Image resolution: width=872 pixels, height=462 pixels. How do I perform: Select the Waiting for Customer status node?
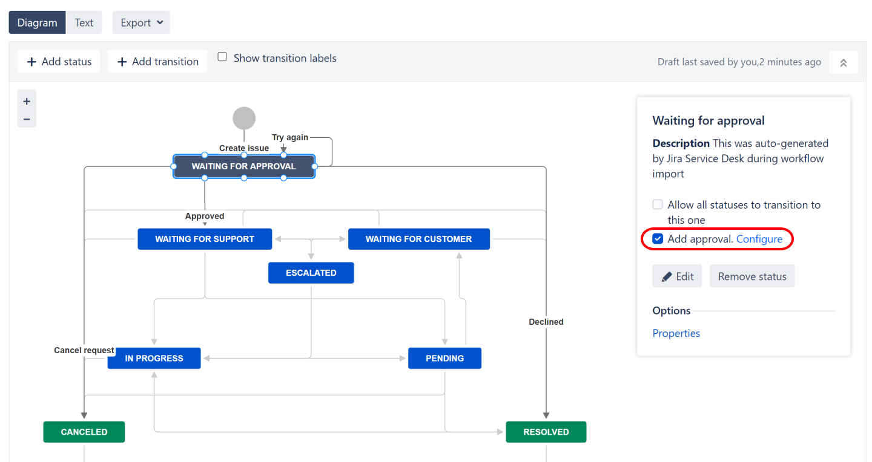[418, 239]
